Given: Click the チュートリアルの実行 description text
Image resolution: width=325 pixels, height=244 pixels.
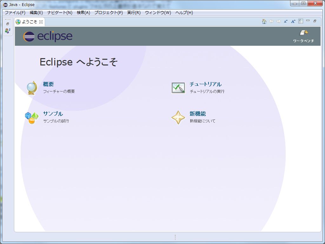Looking at the screenshot, I should point(207,91).
